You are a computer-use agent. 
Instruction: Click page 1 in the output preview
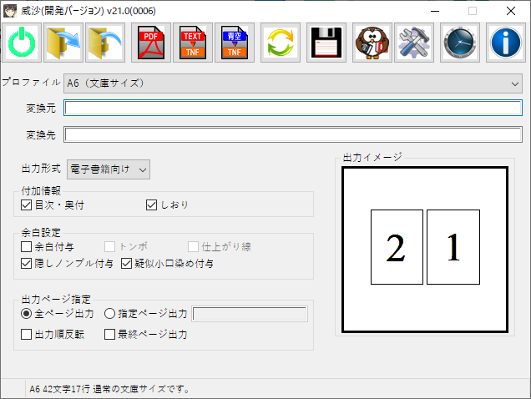point(453,247)
